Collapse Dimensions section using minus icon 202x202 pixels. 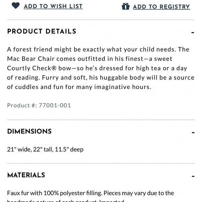tap(193, 133)
